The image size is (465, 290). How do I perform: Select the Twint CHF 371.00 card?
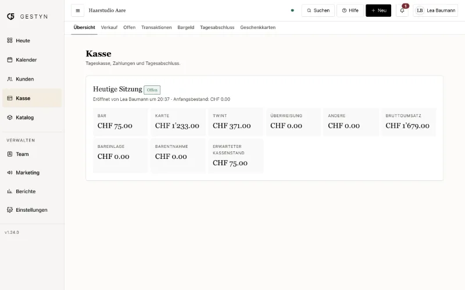click(236, 122)
